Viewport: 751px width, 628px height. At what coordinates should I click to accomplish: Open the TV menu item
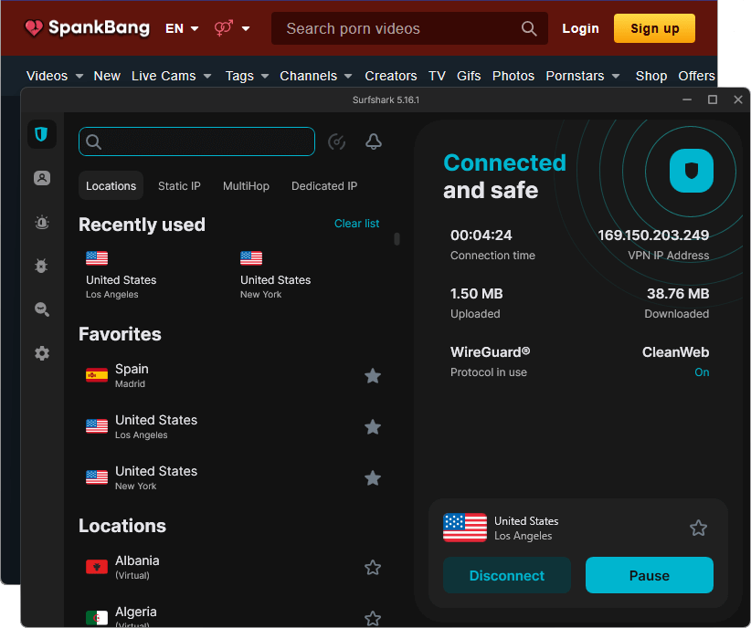pos(437,76)
